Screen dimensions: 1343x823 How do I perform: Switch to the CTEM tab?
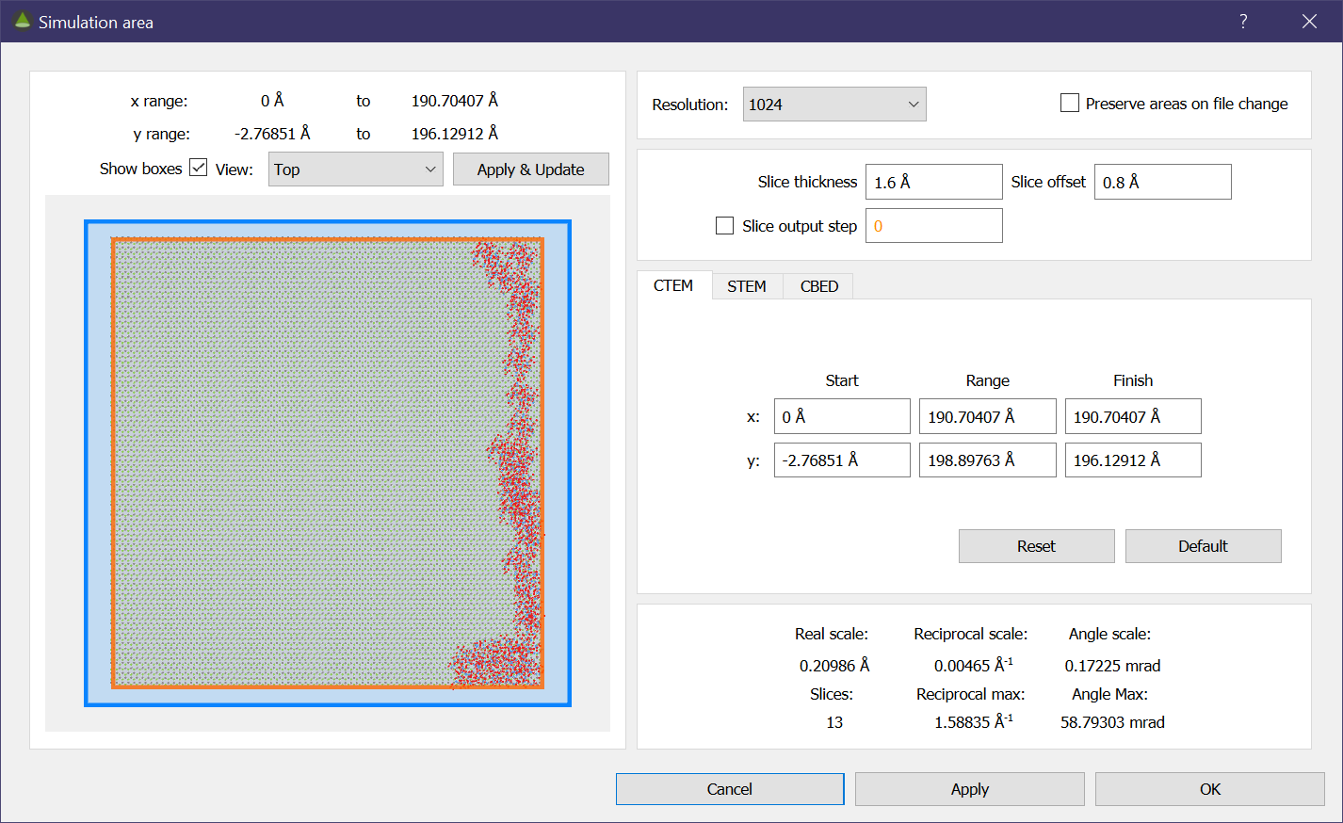pyautogui.click(x=673, y=285)
